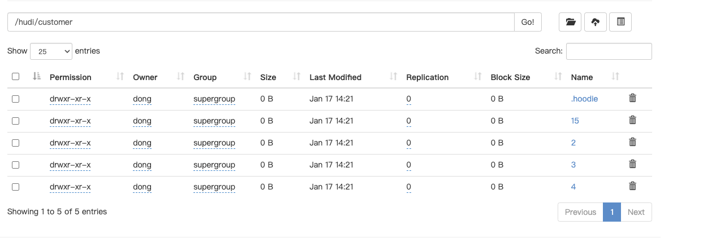Delete directory 15 using its trash icon
Viewport: 703px width, 238px height.
click(632, 120)
